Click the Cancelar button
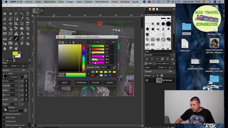228x128 pixels. click(95, 82)
